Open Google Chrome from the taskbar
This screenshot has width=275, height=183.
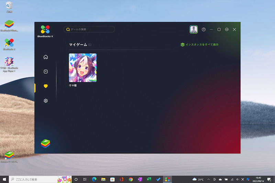tap(131, 179)
